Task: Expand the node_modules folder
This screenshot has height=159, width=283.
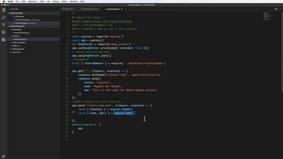Action: [x=19, y=42]
